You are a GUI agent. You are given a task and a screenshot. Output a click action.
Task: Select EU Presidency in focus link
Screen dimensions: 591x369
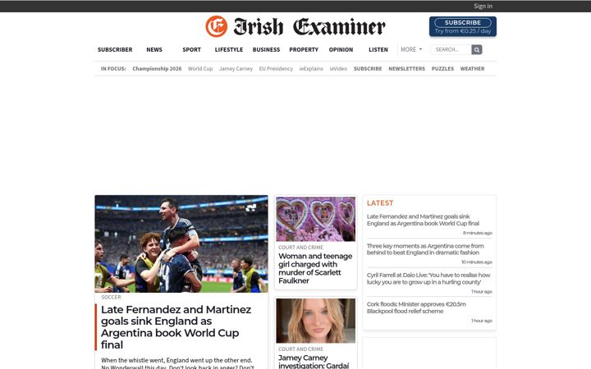pyautogui.click(x=276, y=69)
